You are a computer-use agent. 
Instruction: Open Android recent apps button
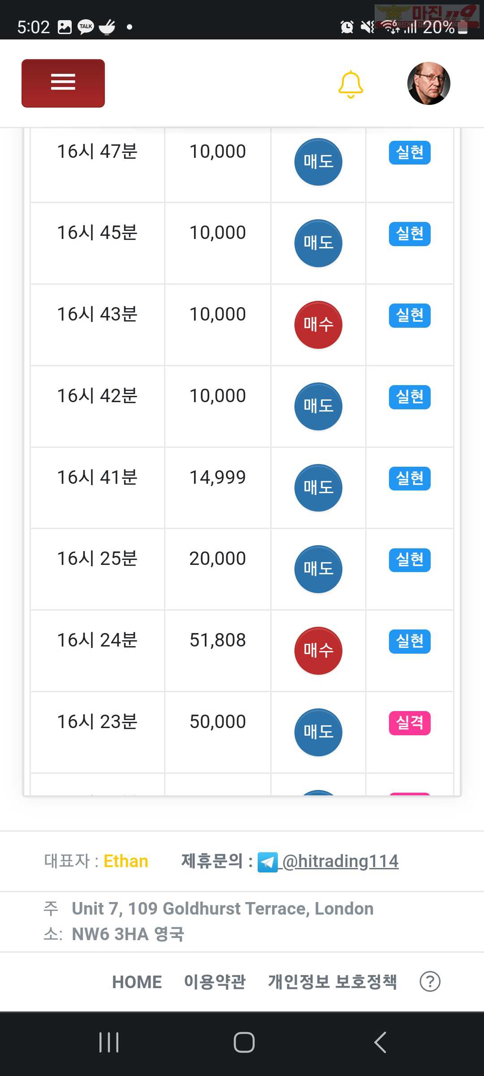109,1042
